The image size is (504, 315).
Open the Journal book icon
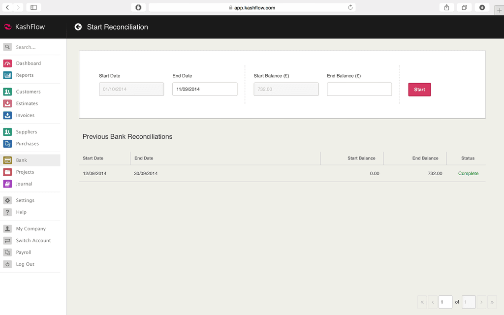tap(7, 184)
